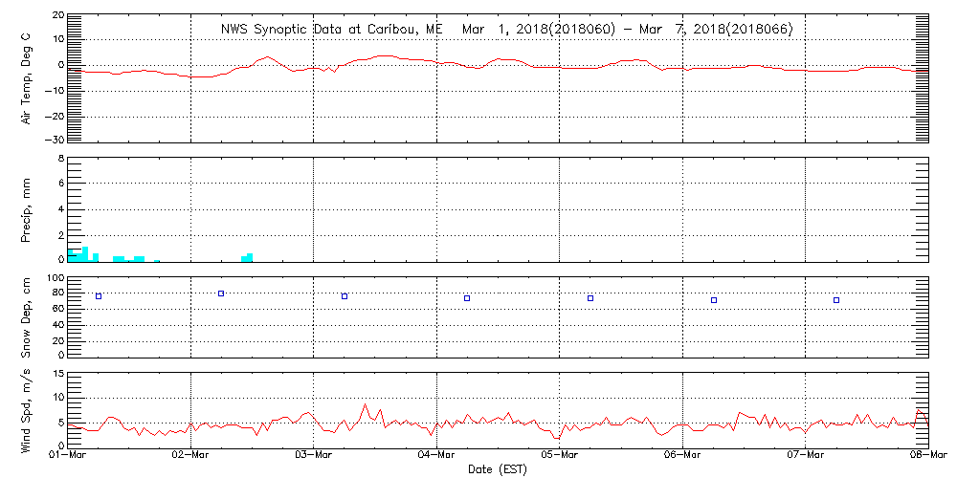The image size is (957, 478).
Task: Click the 06-Mar date tick label
Action: (682, 457)
